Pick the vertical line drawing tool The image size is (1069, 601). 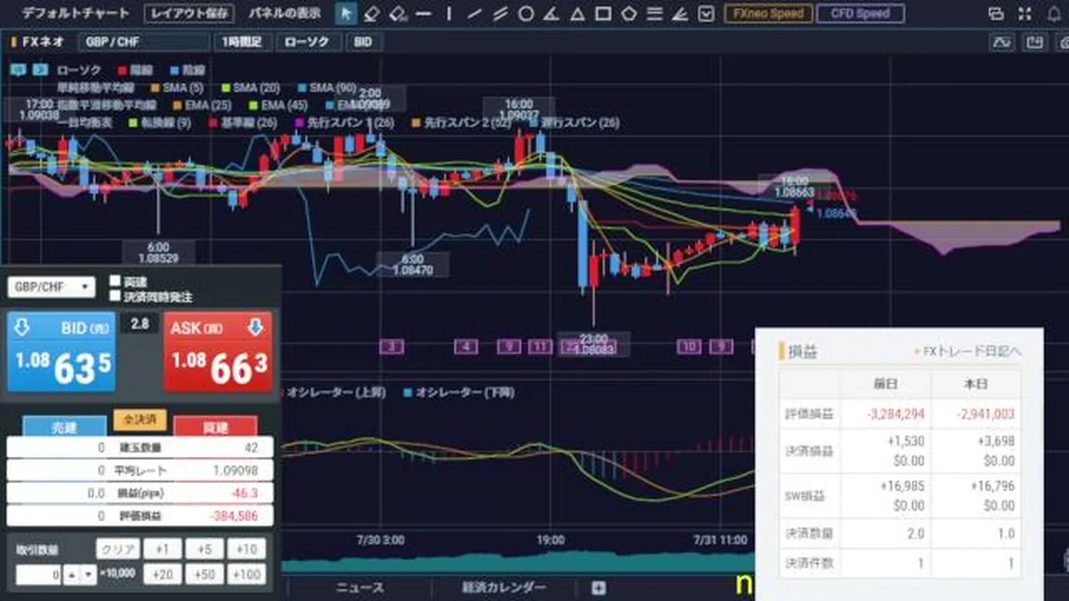(449, 13)
